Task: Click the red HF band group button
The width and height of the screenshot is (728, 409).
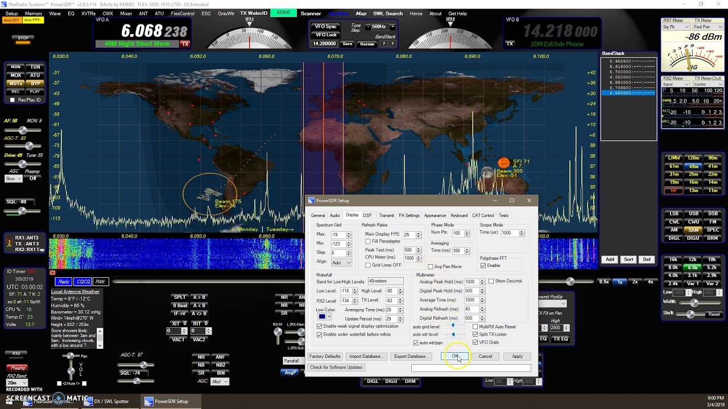Action: tap(674, 191)
